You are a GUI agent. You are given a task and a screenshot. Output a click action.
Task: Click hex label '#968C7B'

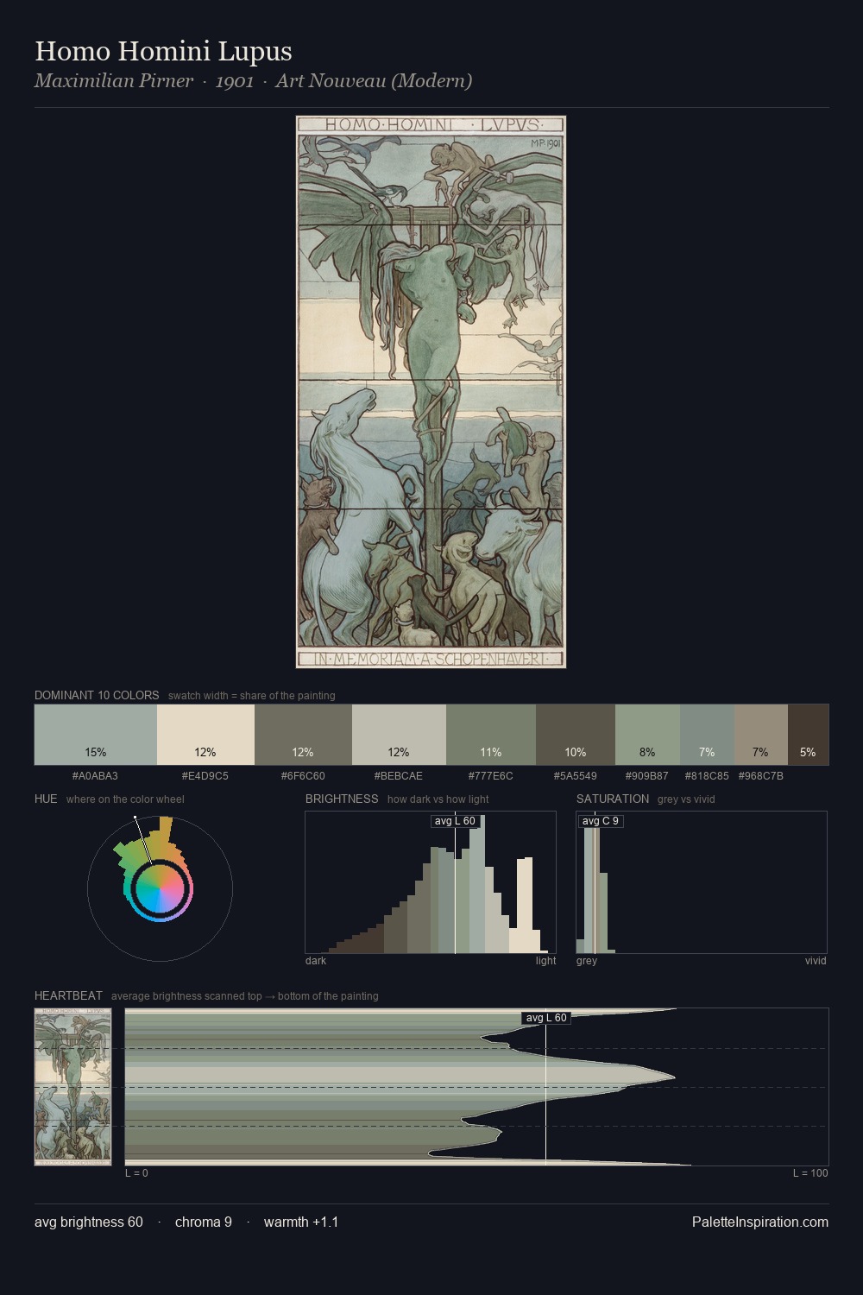761,776
